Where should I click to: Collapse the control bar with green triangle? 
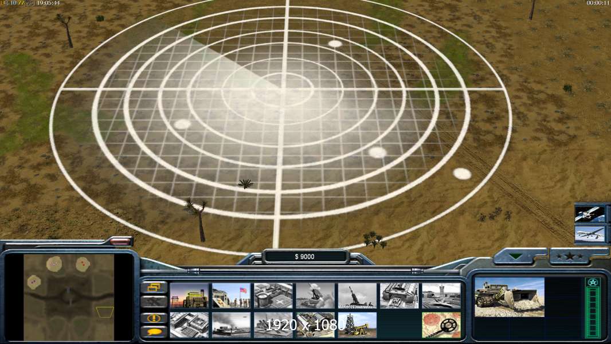point(516,256)
